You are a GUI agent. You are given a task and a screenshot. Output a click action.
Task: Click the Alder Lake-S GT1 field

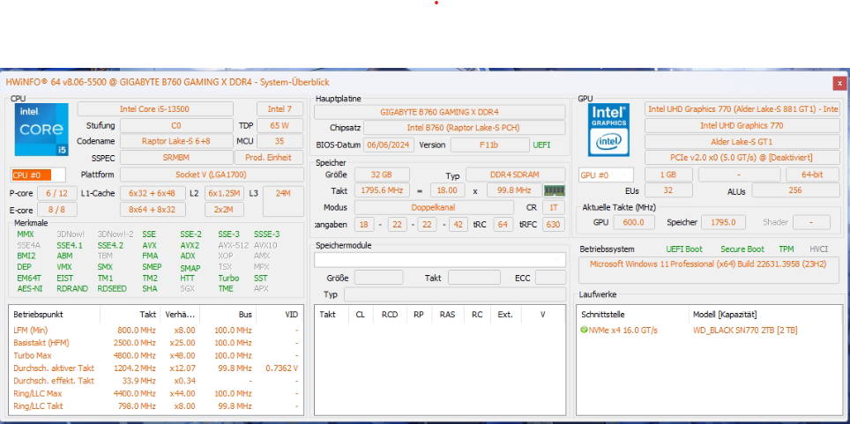(742, 142)
